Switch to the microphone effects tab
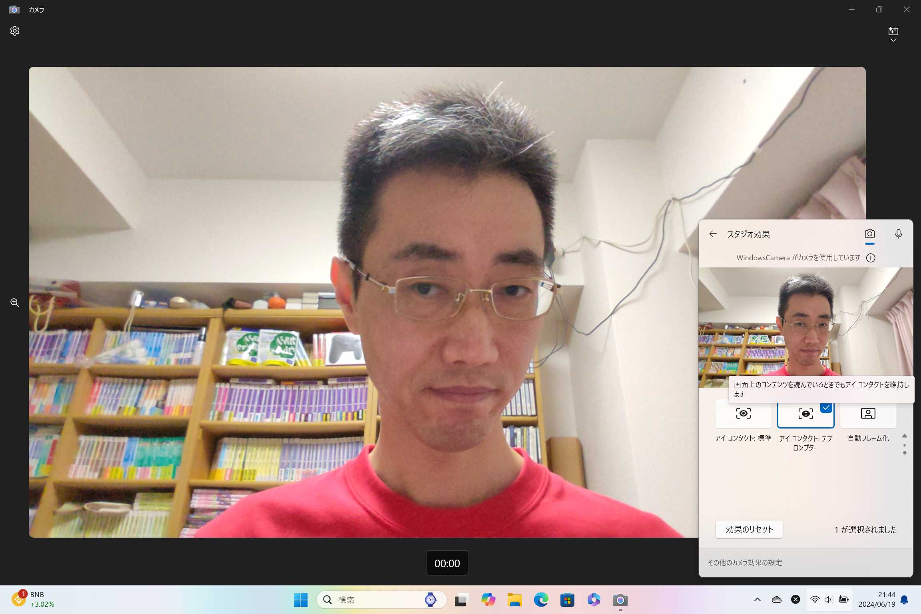Screen dimensions: 921x614 tap(898, 233)
